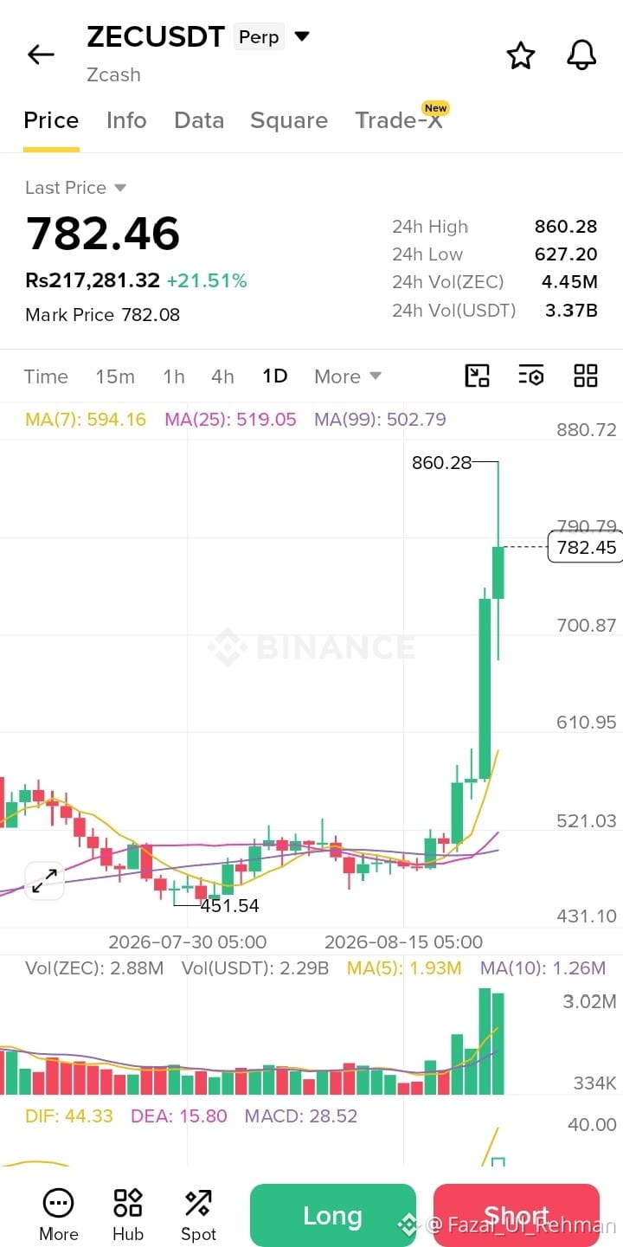Select the 4h chart interval
This screenshot has width=623, height=1247.
click(x=222, y=376)
